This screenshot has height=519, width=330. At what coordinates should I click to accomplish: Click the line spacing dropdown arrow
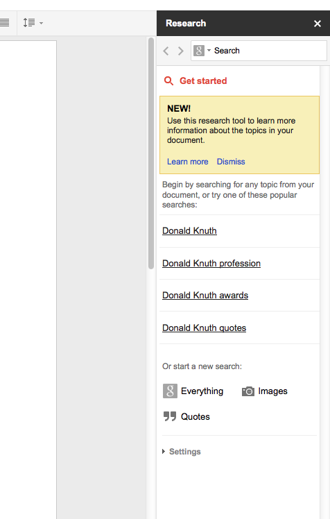tap(41, 23)
